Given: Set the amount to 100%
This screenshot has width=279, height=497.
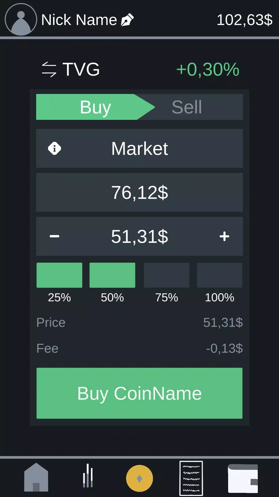Looking at the screenshot, I should (220, 275).
